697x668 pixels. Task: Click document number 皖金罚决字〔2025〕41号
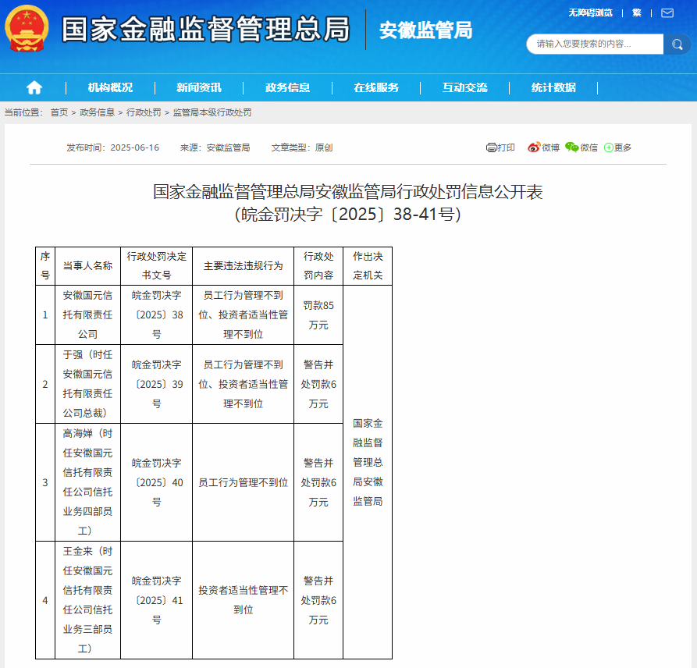[x=156, y=600]
